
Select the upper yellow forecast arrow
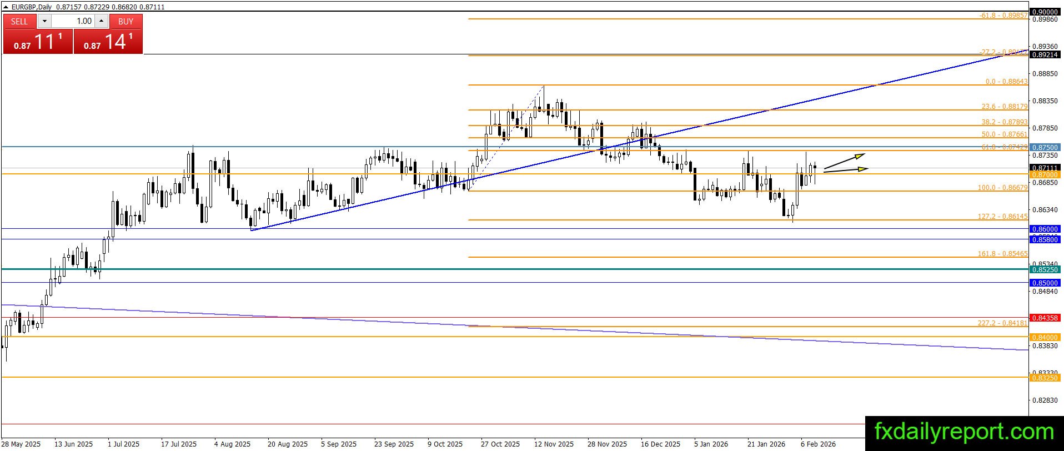tap(844, 161)
